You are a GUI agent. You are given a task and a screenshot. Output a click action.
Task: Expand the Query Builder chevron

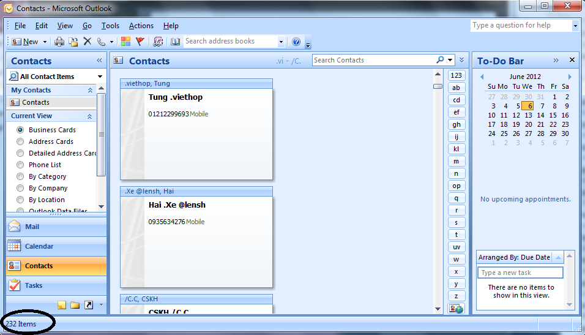click(x=461, y=60)
